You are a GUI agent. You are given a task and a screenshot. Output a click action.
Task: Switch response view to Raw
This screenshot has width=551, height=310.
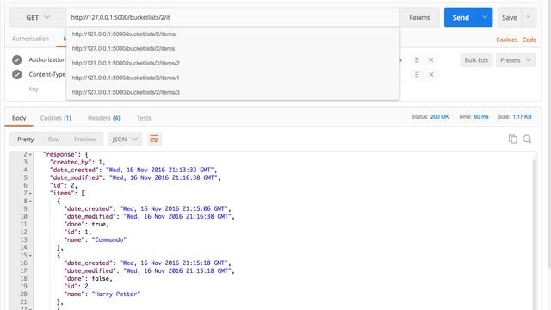[53, 139]
